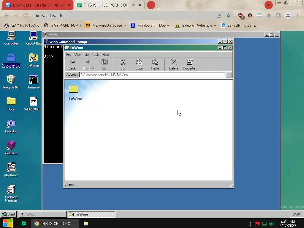Open the browser extensions puzzle icon
This screenshot has width=304, height=228.
tap(269, 15)
